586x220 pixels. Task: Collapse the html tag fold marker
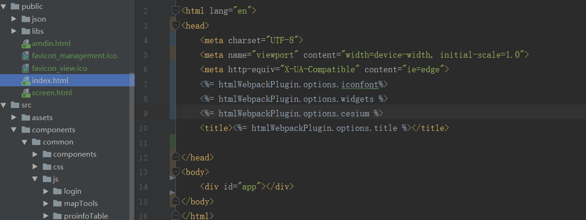pos(176,10)
